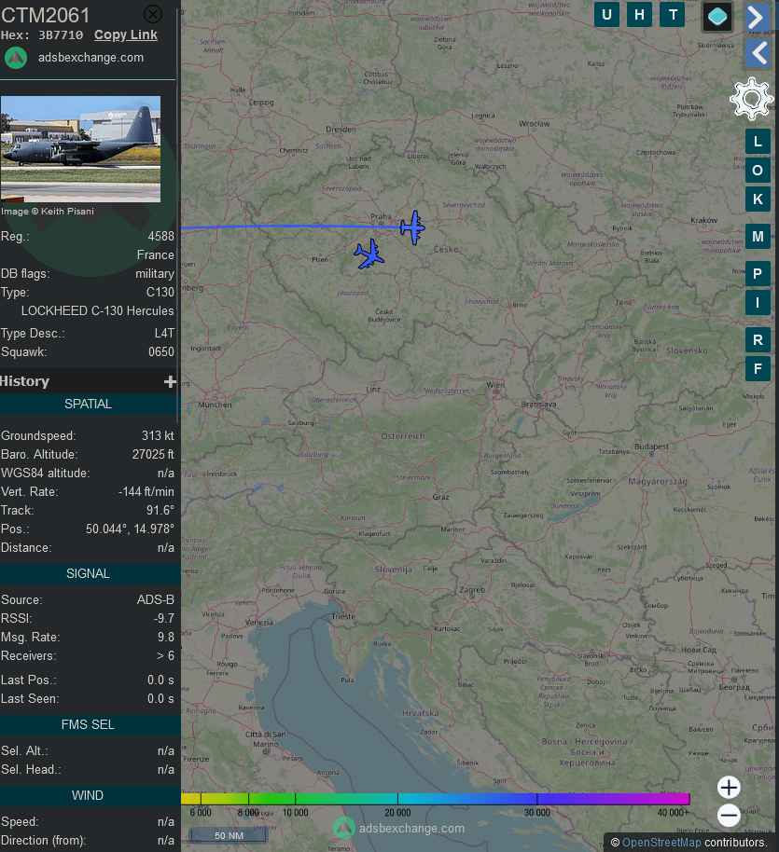Toggle the M button on map

click(758, 237)
